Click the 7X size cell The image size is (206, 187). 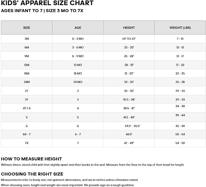pyautogui.click(x=27, y=143)
